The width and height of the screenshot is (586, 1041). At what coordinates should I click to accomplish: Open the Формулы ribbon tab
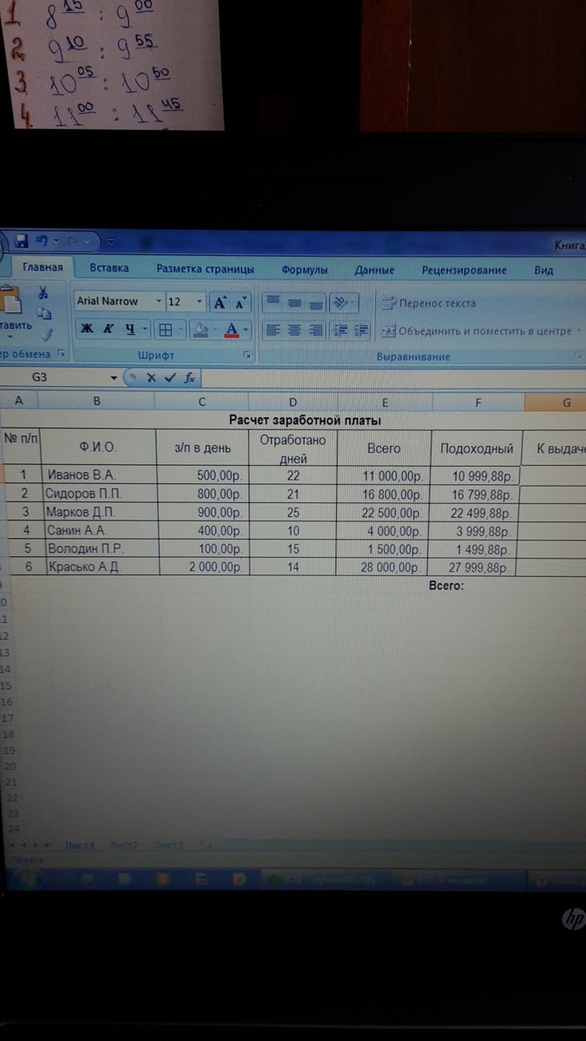click(305, 270)
